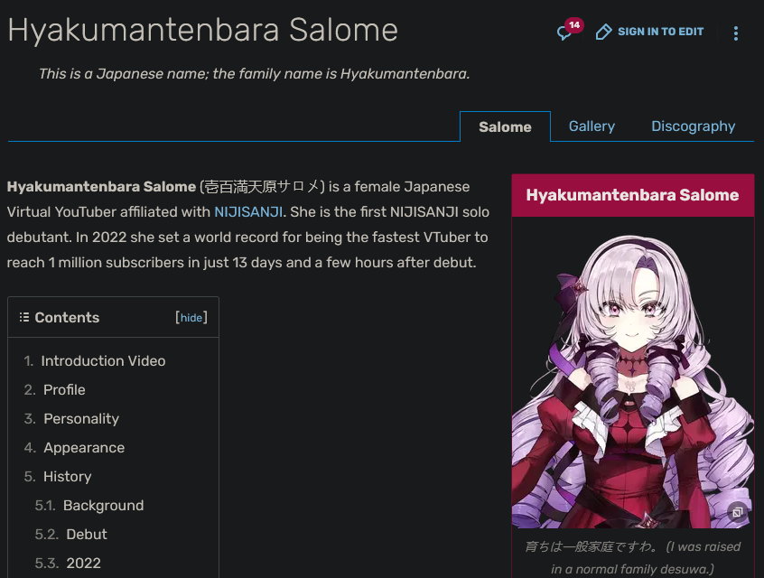
Task: Follow the NIJISANJI link
Action: [248, 212]
